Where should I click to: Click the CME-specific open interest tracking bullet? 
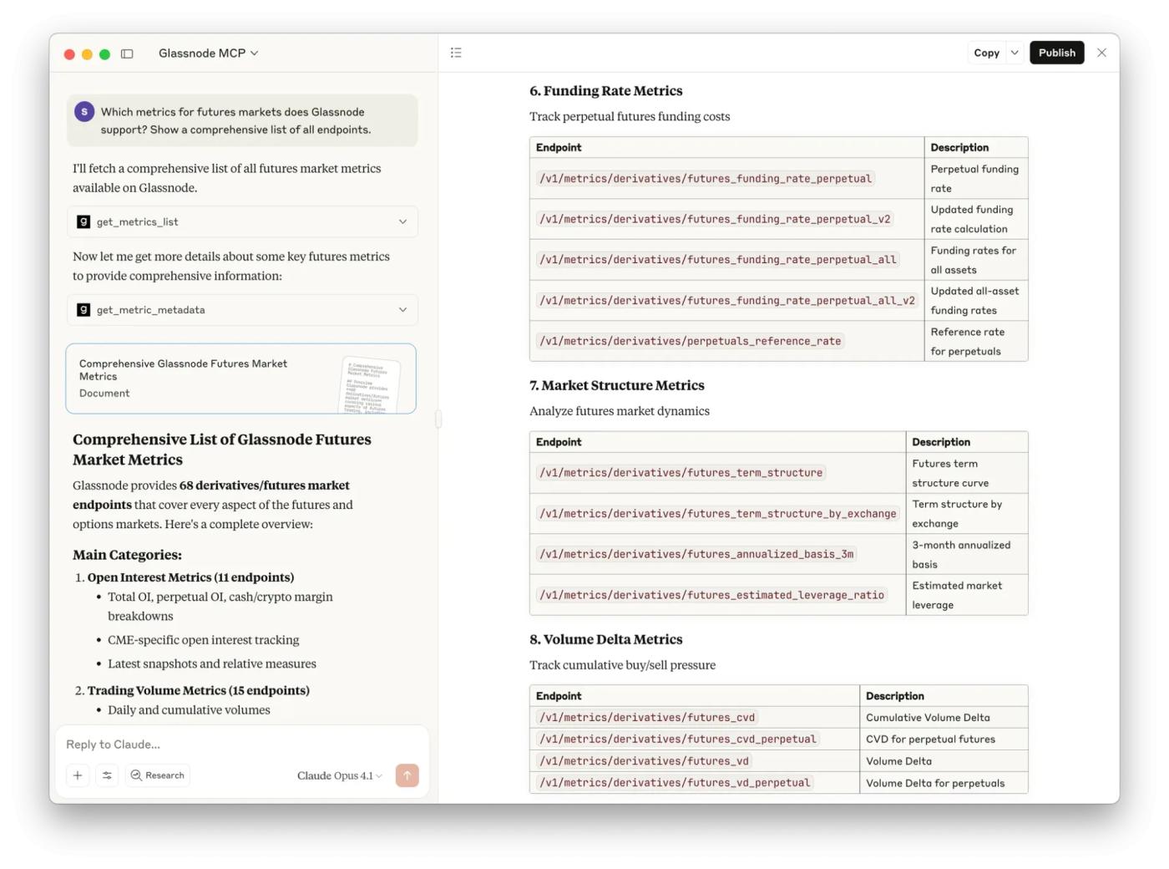203,640
